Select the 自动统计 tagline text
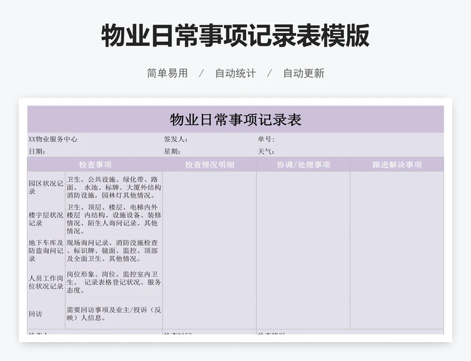The height and width of the screenshot is (361, 471). coord(235,73)
